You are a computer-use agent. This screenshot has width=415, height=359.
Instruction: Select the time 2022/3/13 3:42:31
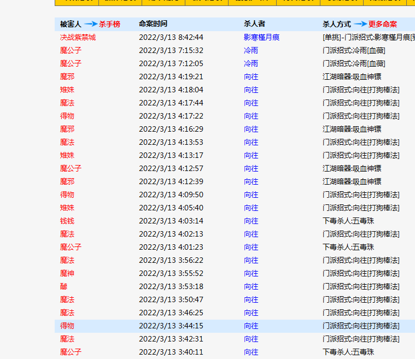pyautogui.click(x=171, y=339)
